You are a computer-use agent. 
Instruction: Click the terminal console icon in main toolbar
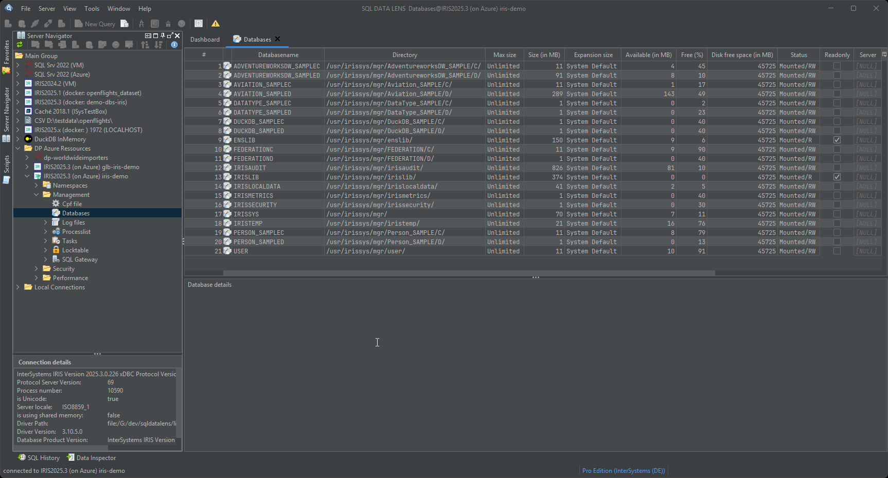(x=155, y=24)
